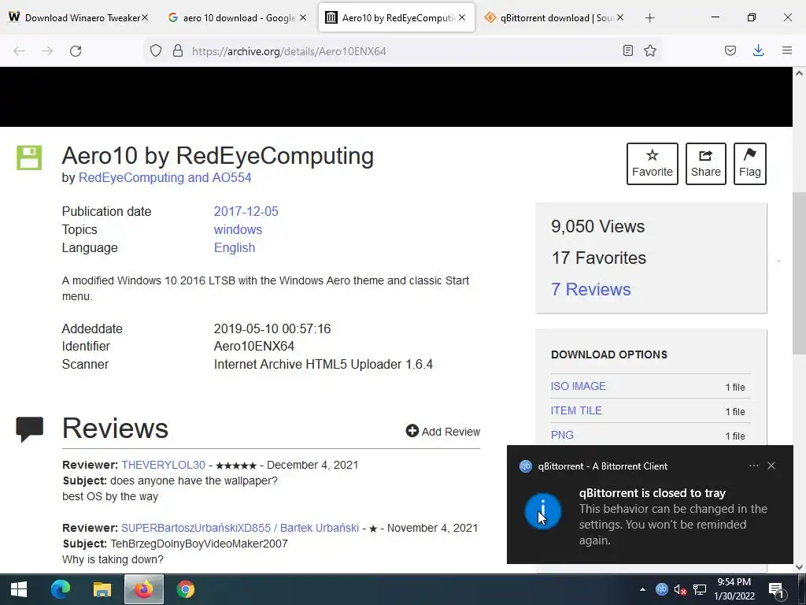Click the Aero10ENX64 identifier value
Viewport: 806px width, 605px height.
254,347
